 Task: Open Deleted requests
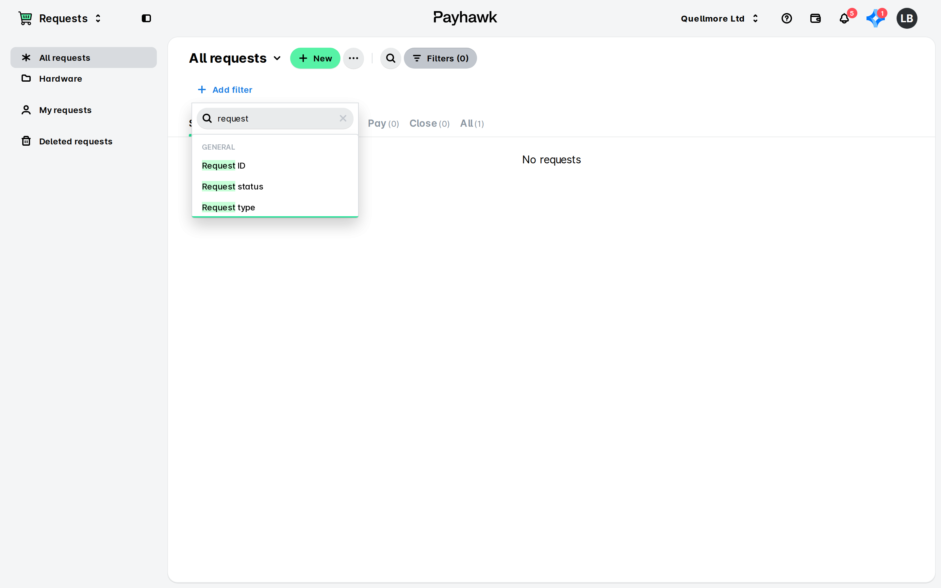pyautogui.click(x=84, y=141)
